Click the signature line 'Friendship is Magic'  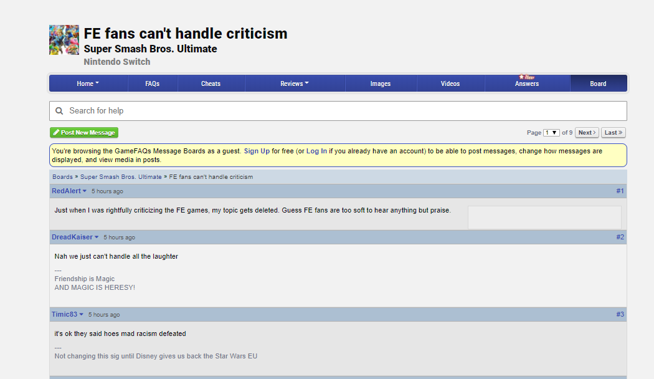coord(84,279)
